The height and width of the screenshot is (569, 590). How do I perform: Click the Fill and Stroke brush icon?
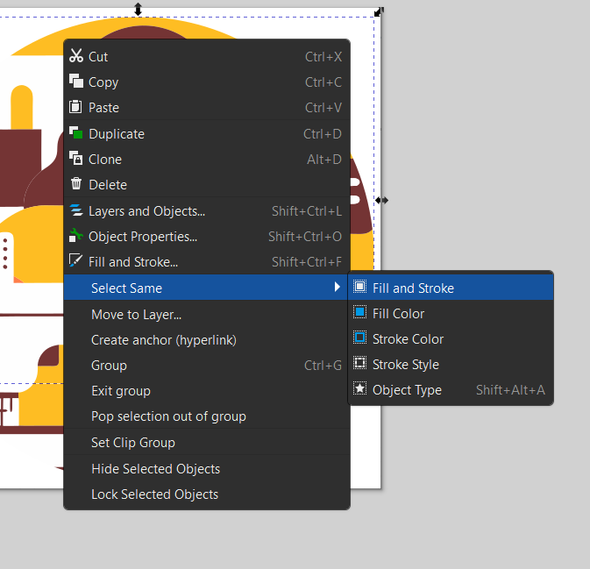75,260
